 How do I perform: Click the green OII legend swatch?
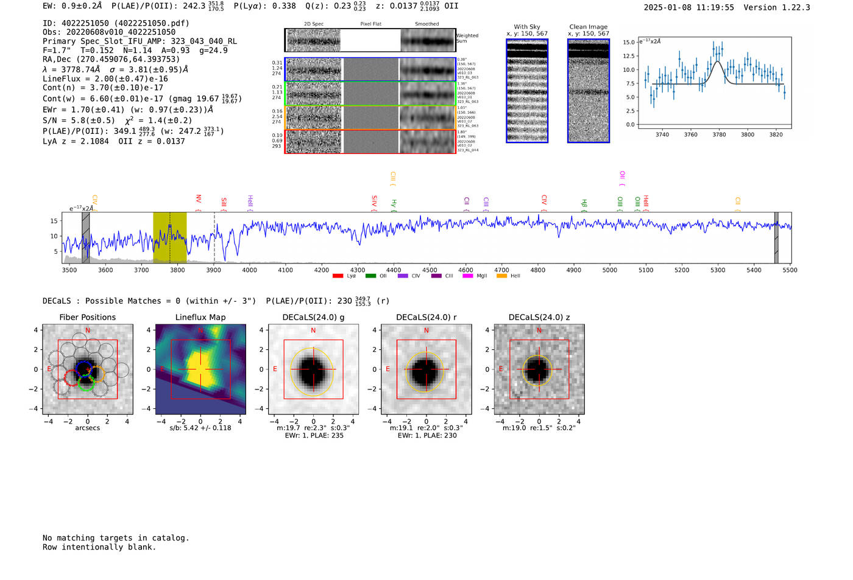370,276
